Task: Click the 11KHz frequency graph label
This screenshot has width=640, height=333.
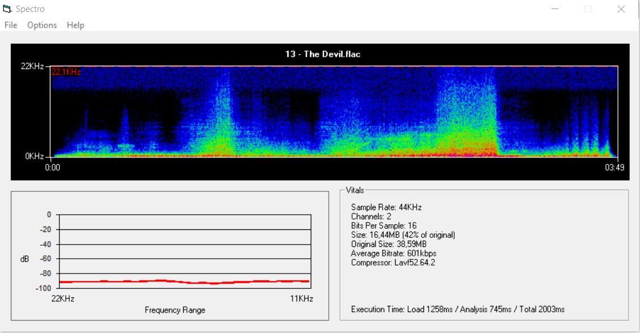Action: point(302,299)
